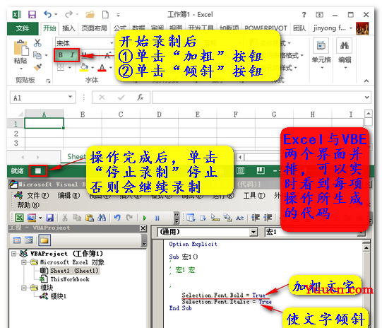Click stop recording square in status bar
This screenshot has height=328, width=382.
(x=37, y=170)
